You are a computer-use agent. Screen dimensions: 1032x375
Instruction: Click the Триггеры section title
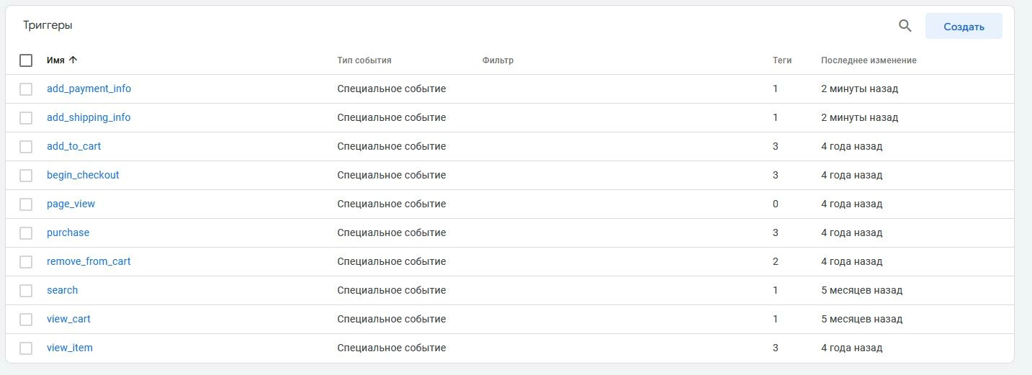(x=48, y=25)
